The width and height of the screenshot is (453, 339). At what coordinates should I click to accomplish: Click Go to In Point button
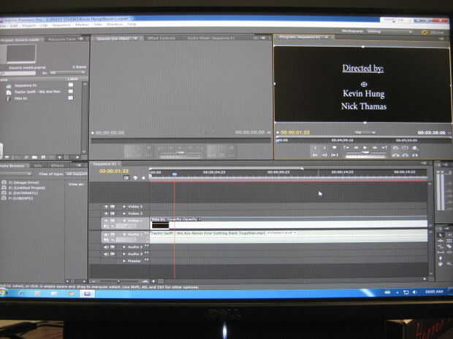click(x=315, y=155)
